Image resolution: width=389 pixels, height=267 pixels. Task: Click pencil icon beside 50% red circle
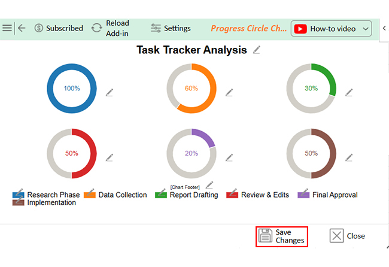pos(109,157)
